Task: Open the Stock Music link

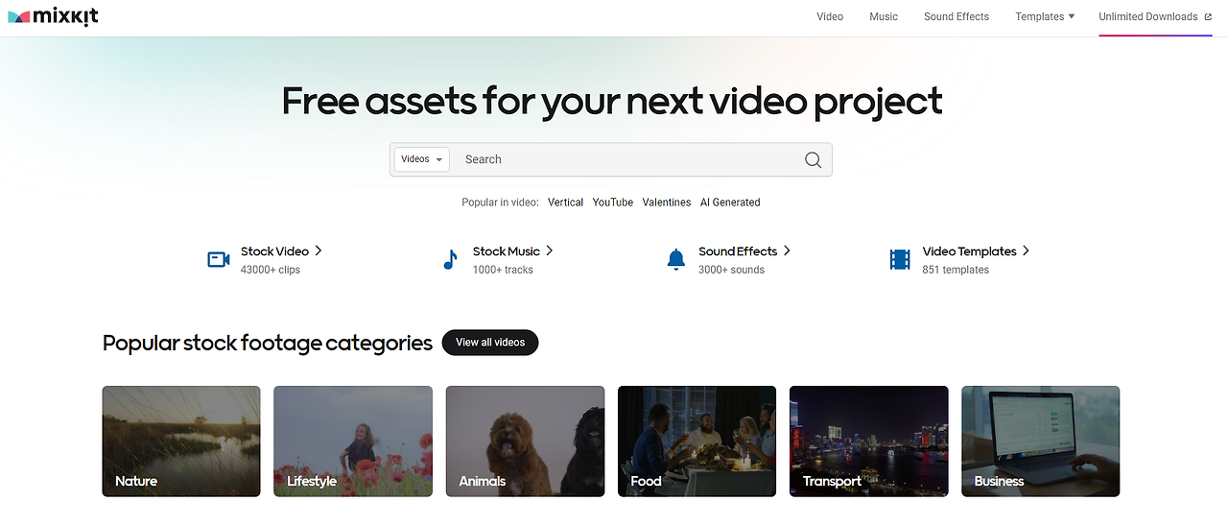Action: (x=506, y=251)
